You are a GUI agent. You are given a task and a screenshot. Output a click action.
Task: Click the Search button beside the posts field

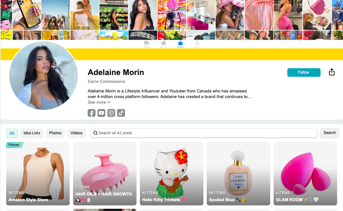pyautogui.click(x=330, y=133)
